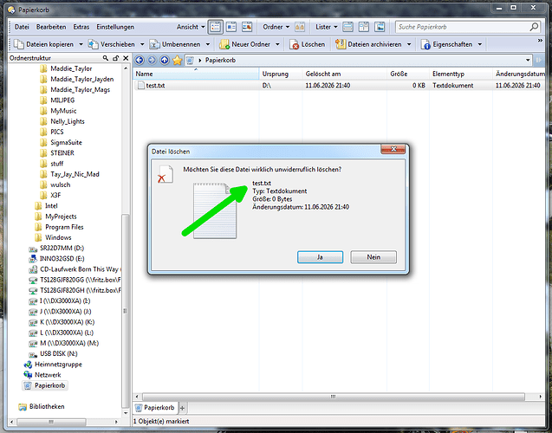Confirm deletion with the Ja button
The image size is (552, 433).
pos(320,257)
